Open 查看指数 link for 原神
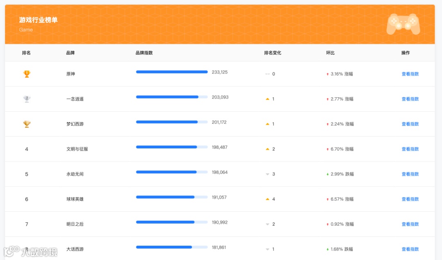 [410, 74]
